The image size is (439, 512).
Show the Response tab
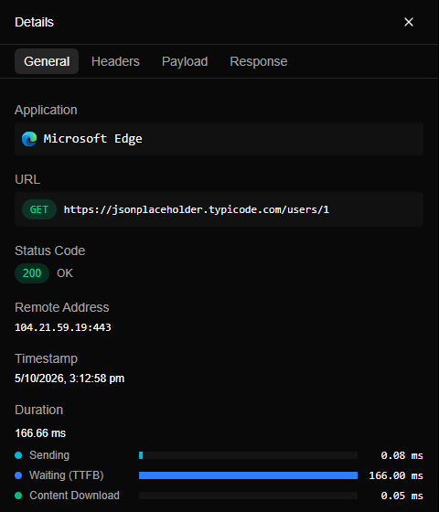pyautogui.click(x=259, y=61)
